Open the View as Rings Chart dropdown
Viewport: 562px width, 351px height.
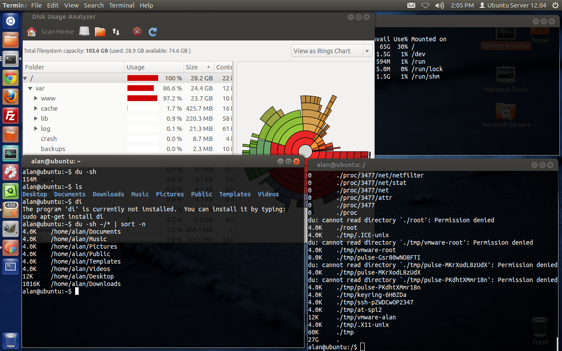[x=332, y=51]
